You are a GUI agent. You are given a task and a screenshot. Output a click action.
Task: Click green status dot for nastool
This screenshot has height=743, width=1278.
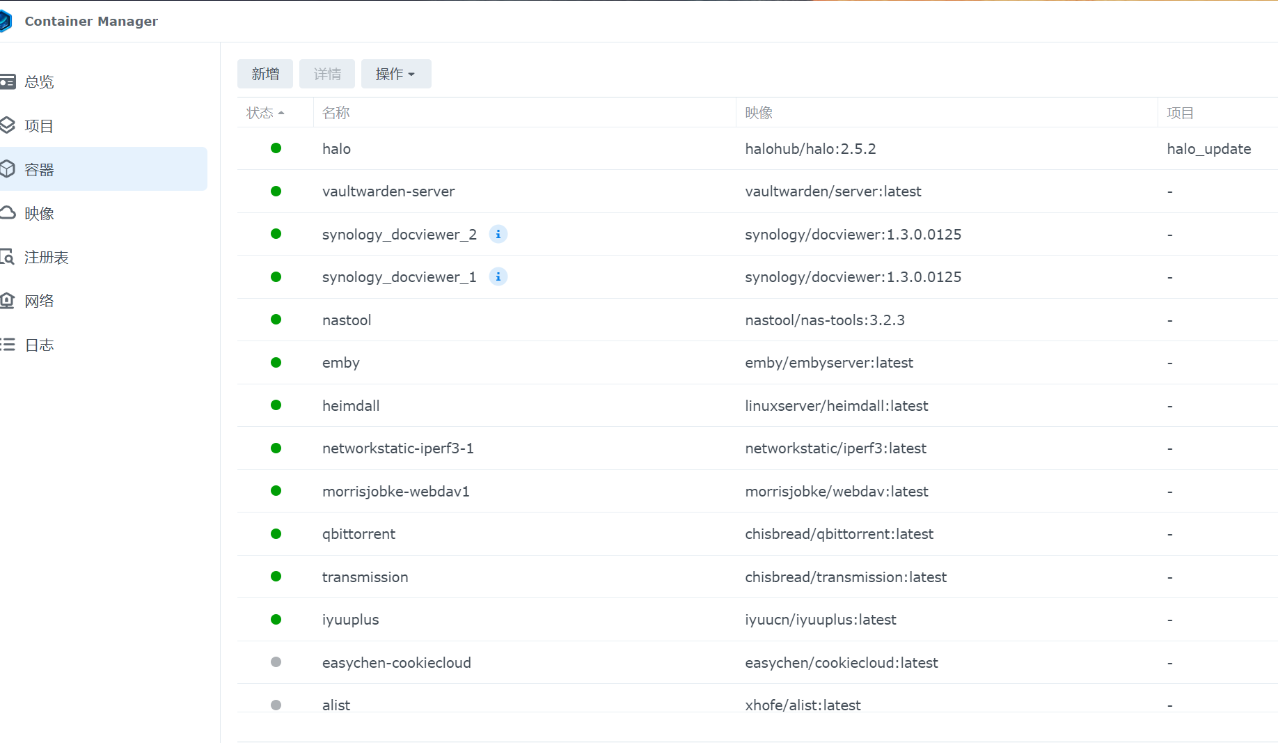pos(276,320)
